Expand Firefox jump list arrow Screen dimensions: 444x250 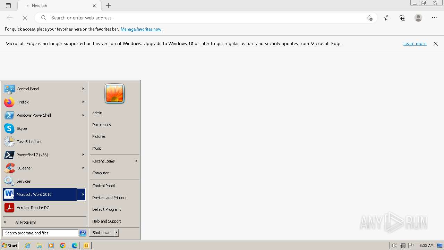click(83, 102)
